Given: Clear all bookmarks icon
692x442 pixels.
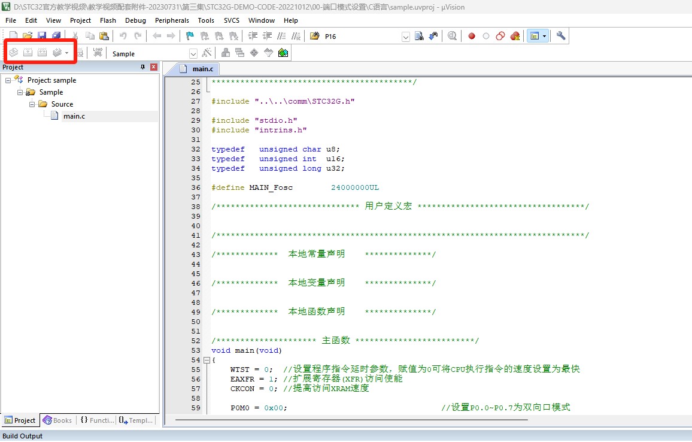Looking at the screenshot, I should [233, 36].
